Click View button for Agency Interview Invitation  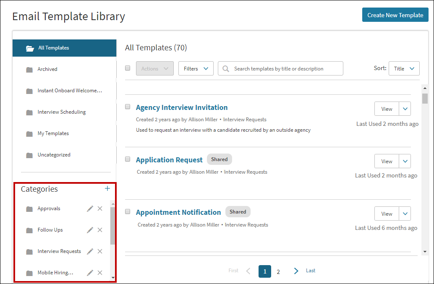[x=387, y=109]
